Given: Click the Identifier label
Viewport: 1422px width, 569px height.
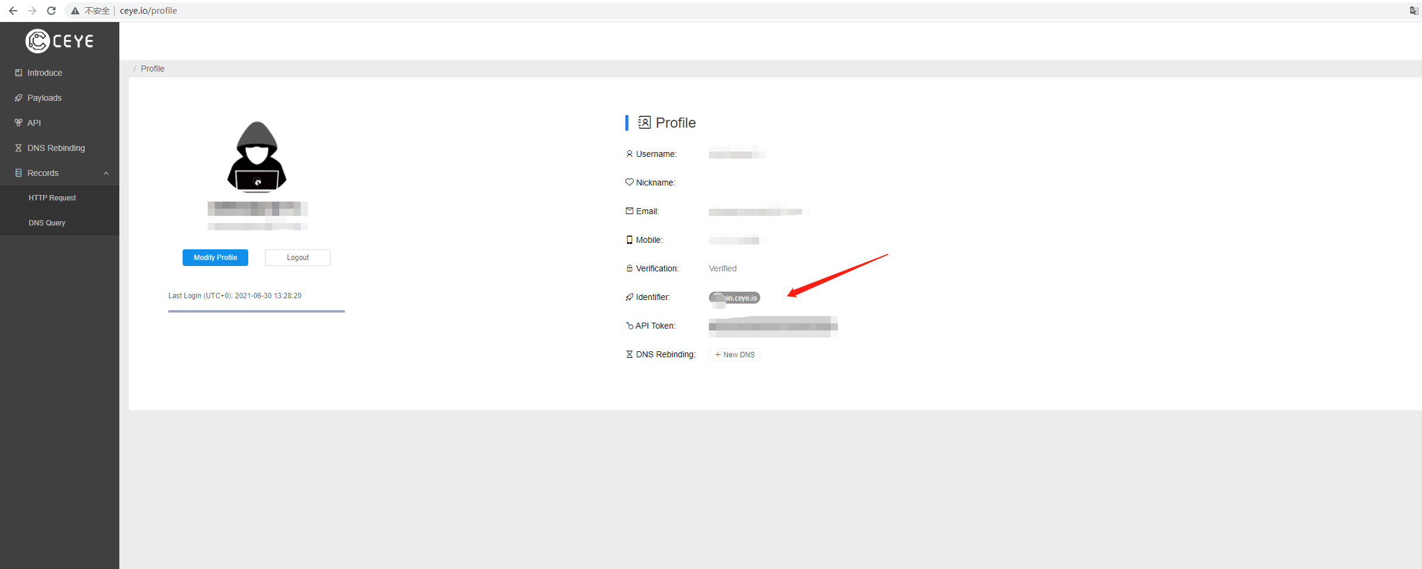Looking at the screenshot, I should (653, 297).
